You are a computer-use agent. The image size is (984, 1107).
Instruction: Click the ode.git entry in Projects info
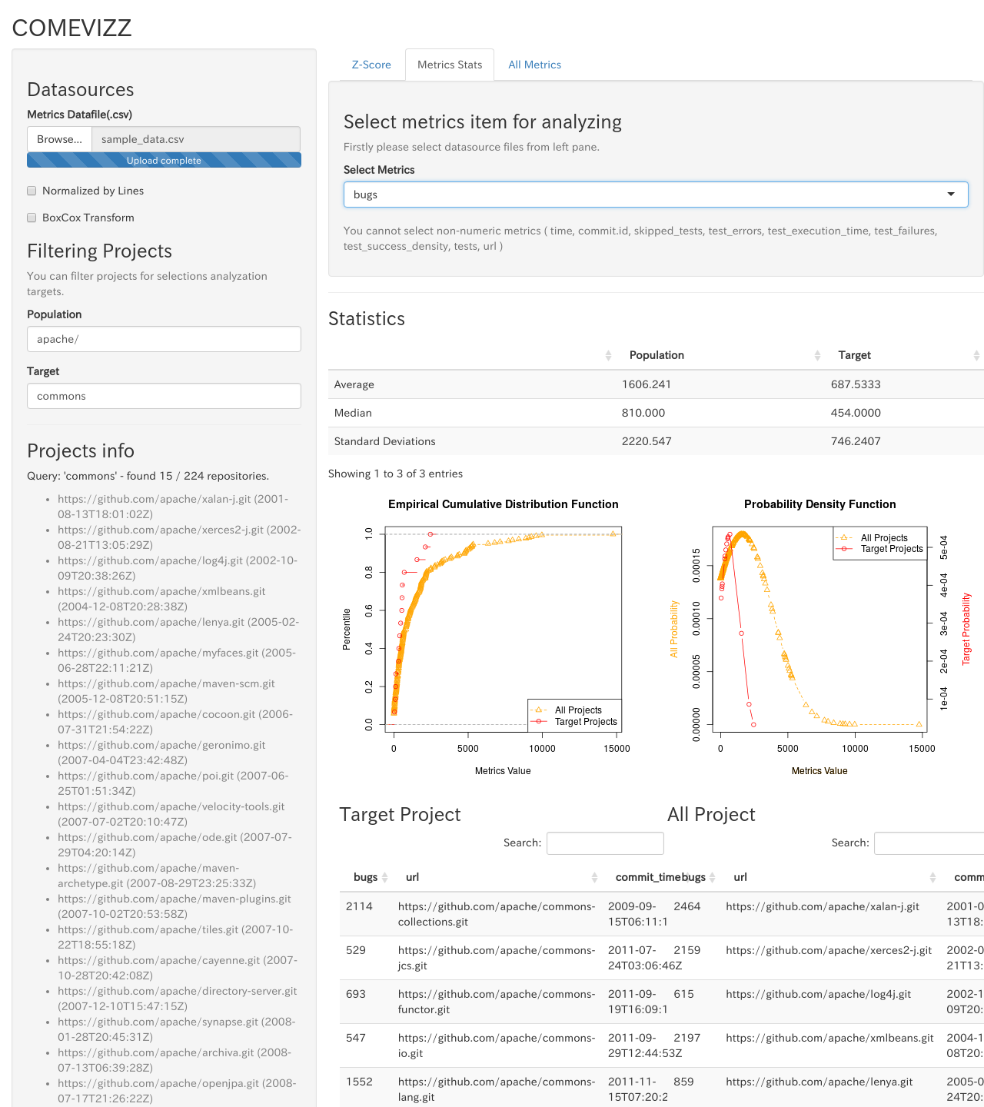pyautogui.click(x=175, y=845)
